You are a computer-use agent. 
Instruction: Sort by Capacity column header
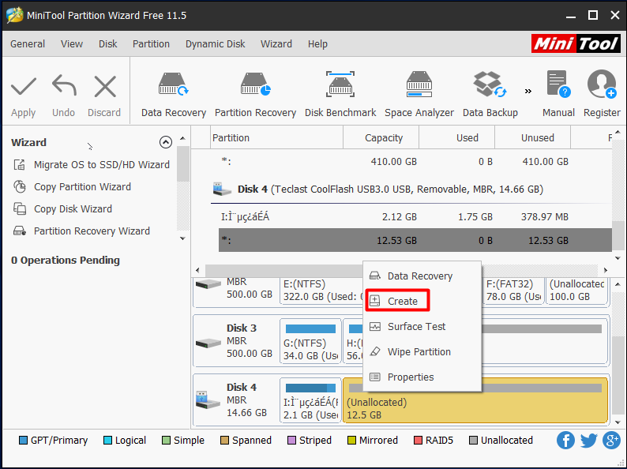tap(381, 138)
